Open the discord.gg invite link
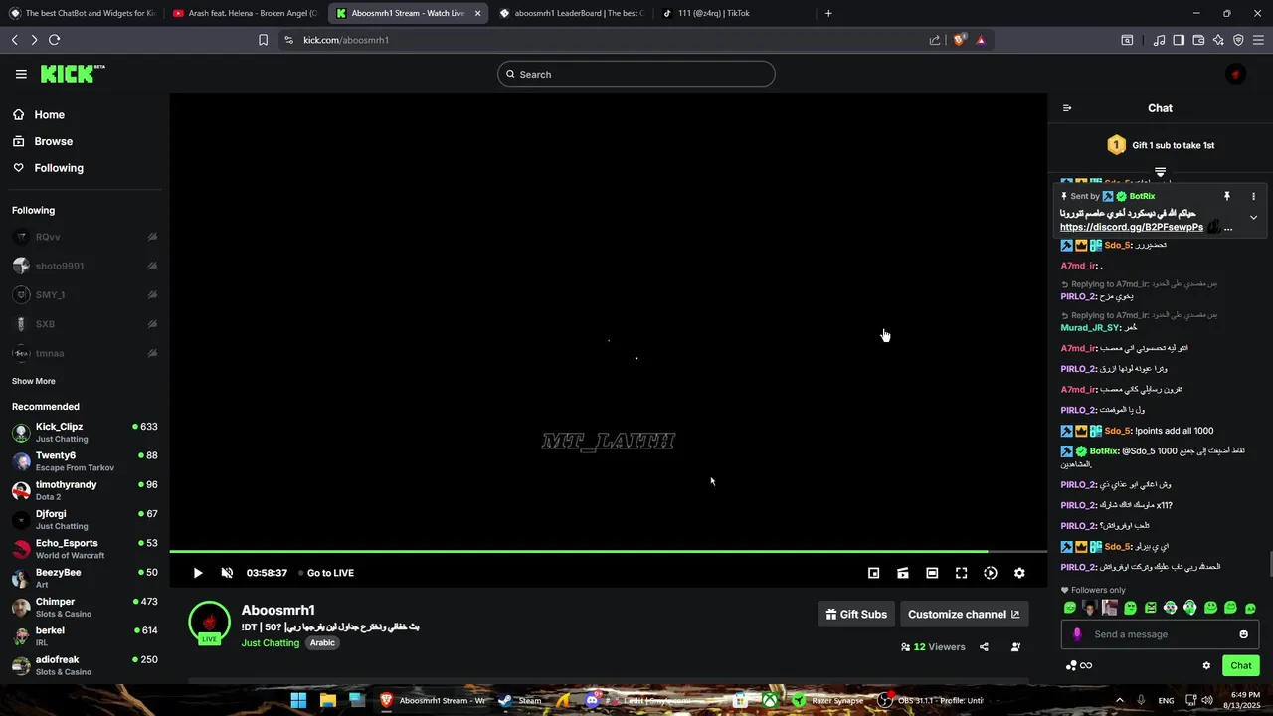This screenshot has width=1273, height=716. coord(1131,227)
